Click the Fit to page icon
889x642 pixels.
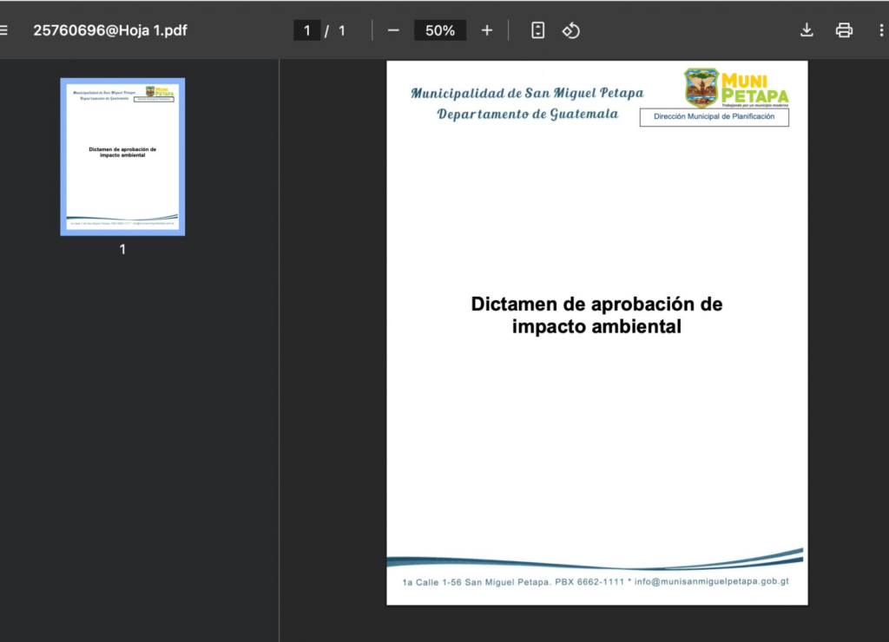tap(538, 30)
